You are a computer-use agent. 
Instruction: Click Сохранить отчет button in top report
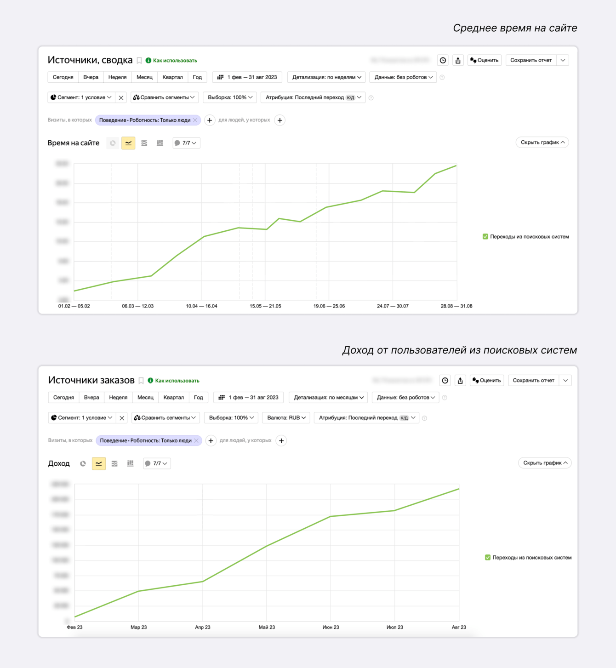[531, 60]
